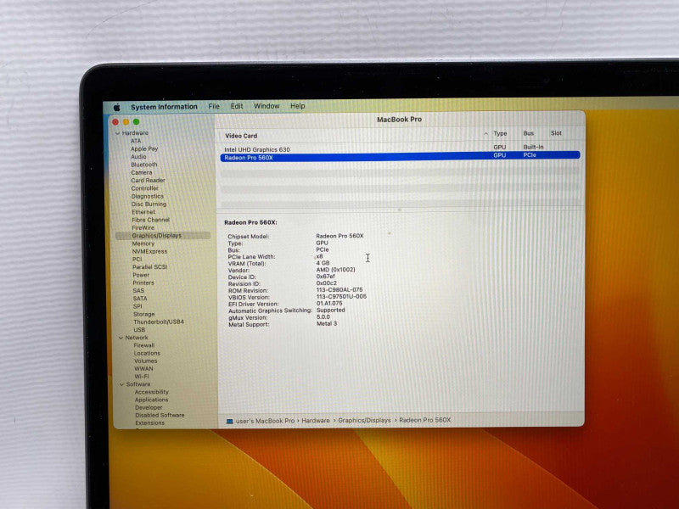This screenshot has width=679, height=509.
Task: Select PCI in the sidebar
Action: point(137,259)
